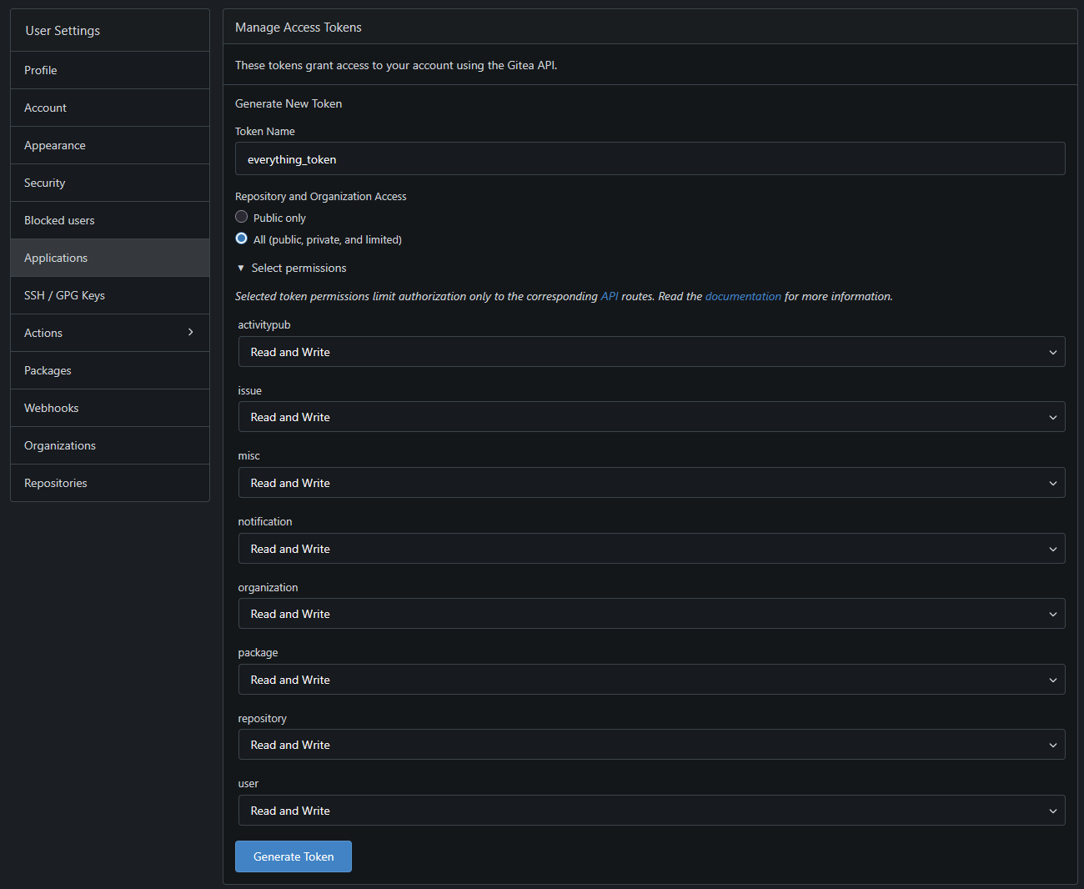The width and height of the screenshot is (1084, 889).
Task: Navigate to SSH / GPG Keys
Action: 64,295
